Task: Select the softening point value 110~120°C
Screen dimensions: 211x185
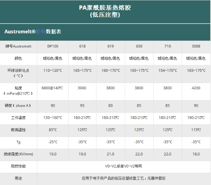Action: (53, 71)
